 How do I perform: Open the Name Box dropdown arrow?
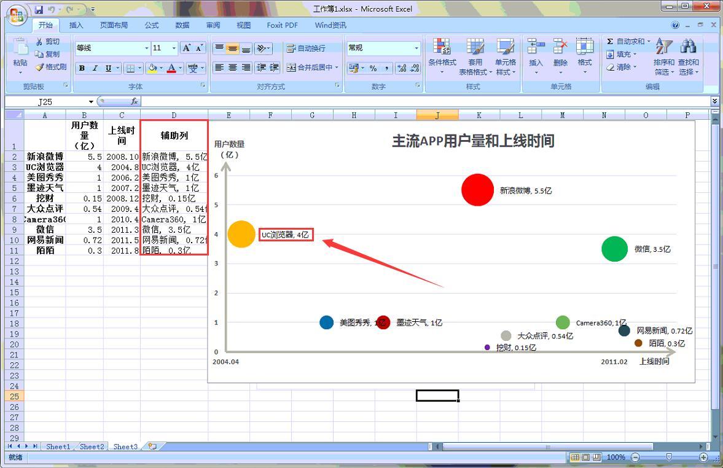pyautogui.click(x=91, y=102)
